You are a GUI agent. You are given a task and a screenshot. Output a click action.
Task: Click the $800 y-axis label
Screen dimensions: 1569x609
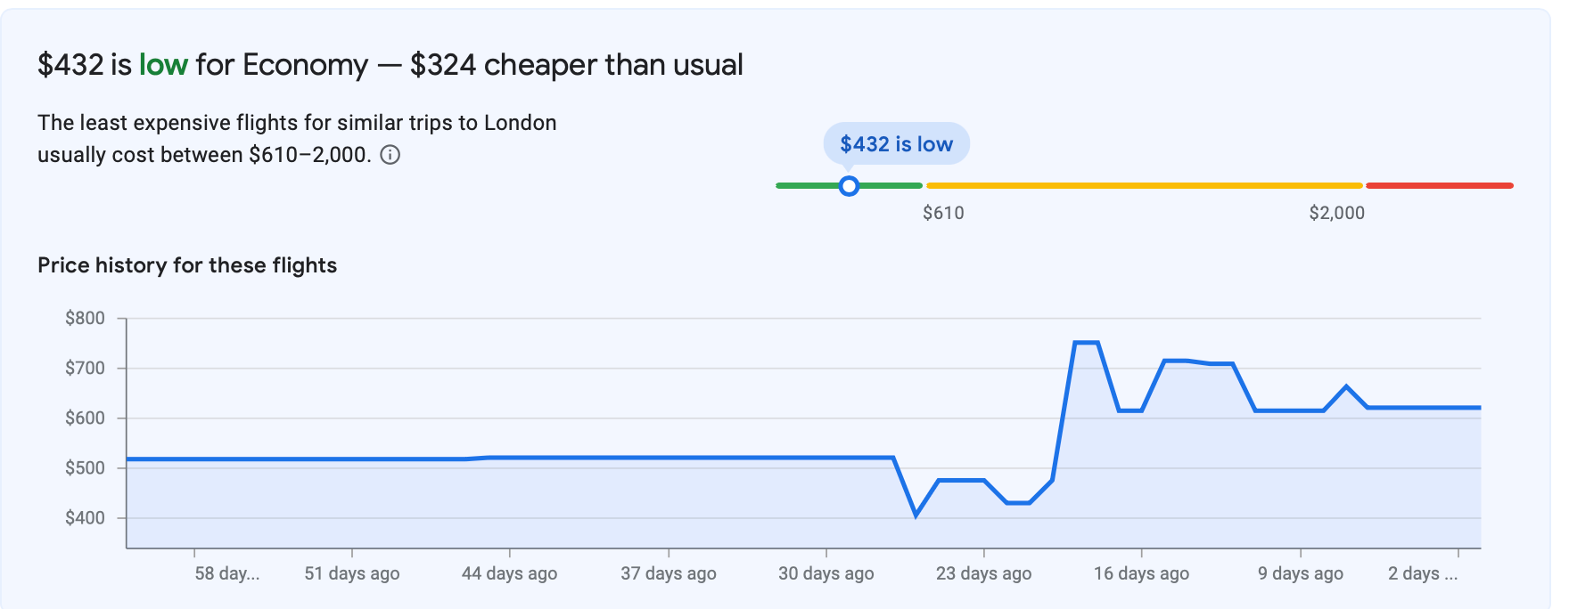85,318
